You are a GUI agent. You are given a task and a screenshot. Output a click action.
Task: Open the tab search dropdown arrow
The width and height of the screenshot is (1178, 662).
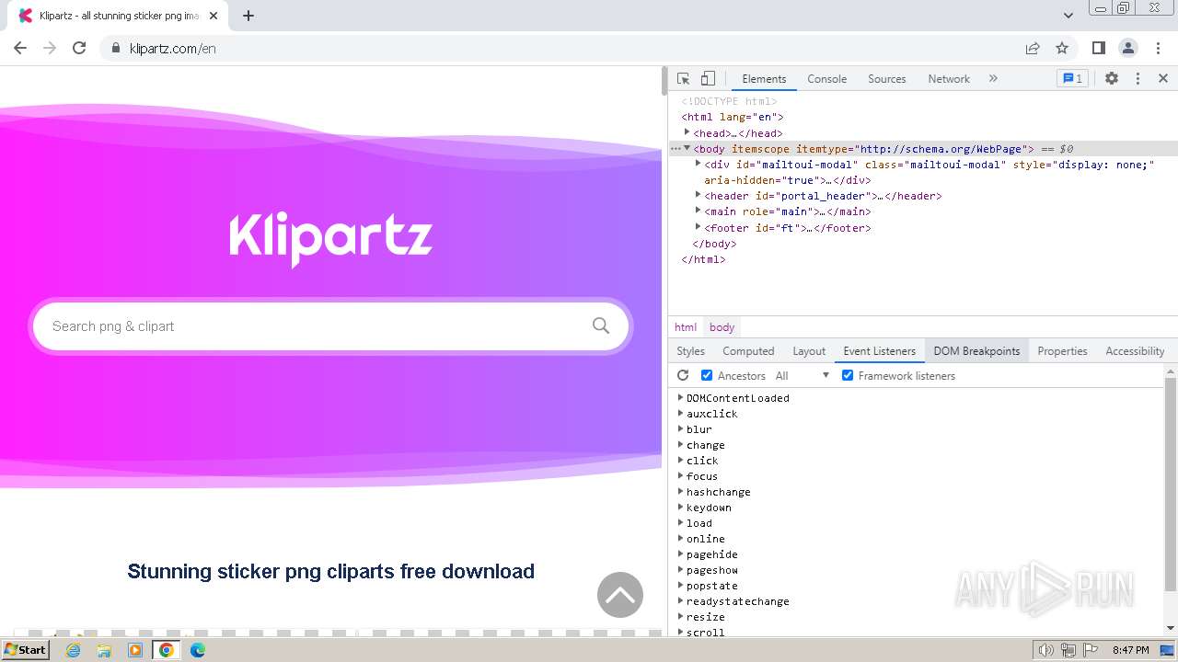(x=1068, y=16)
